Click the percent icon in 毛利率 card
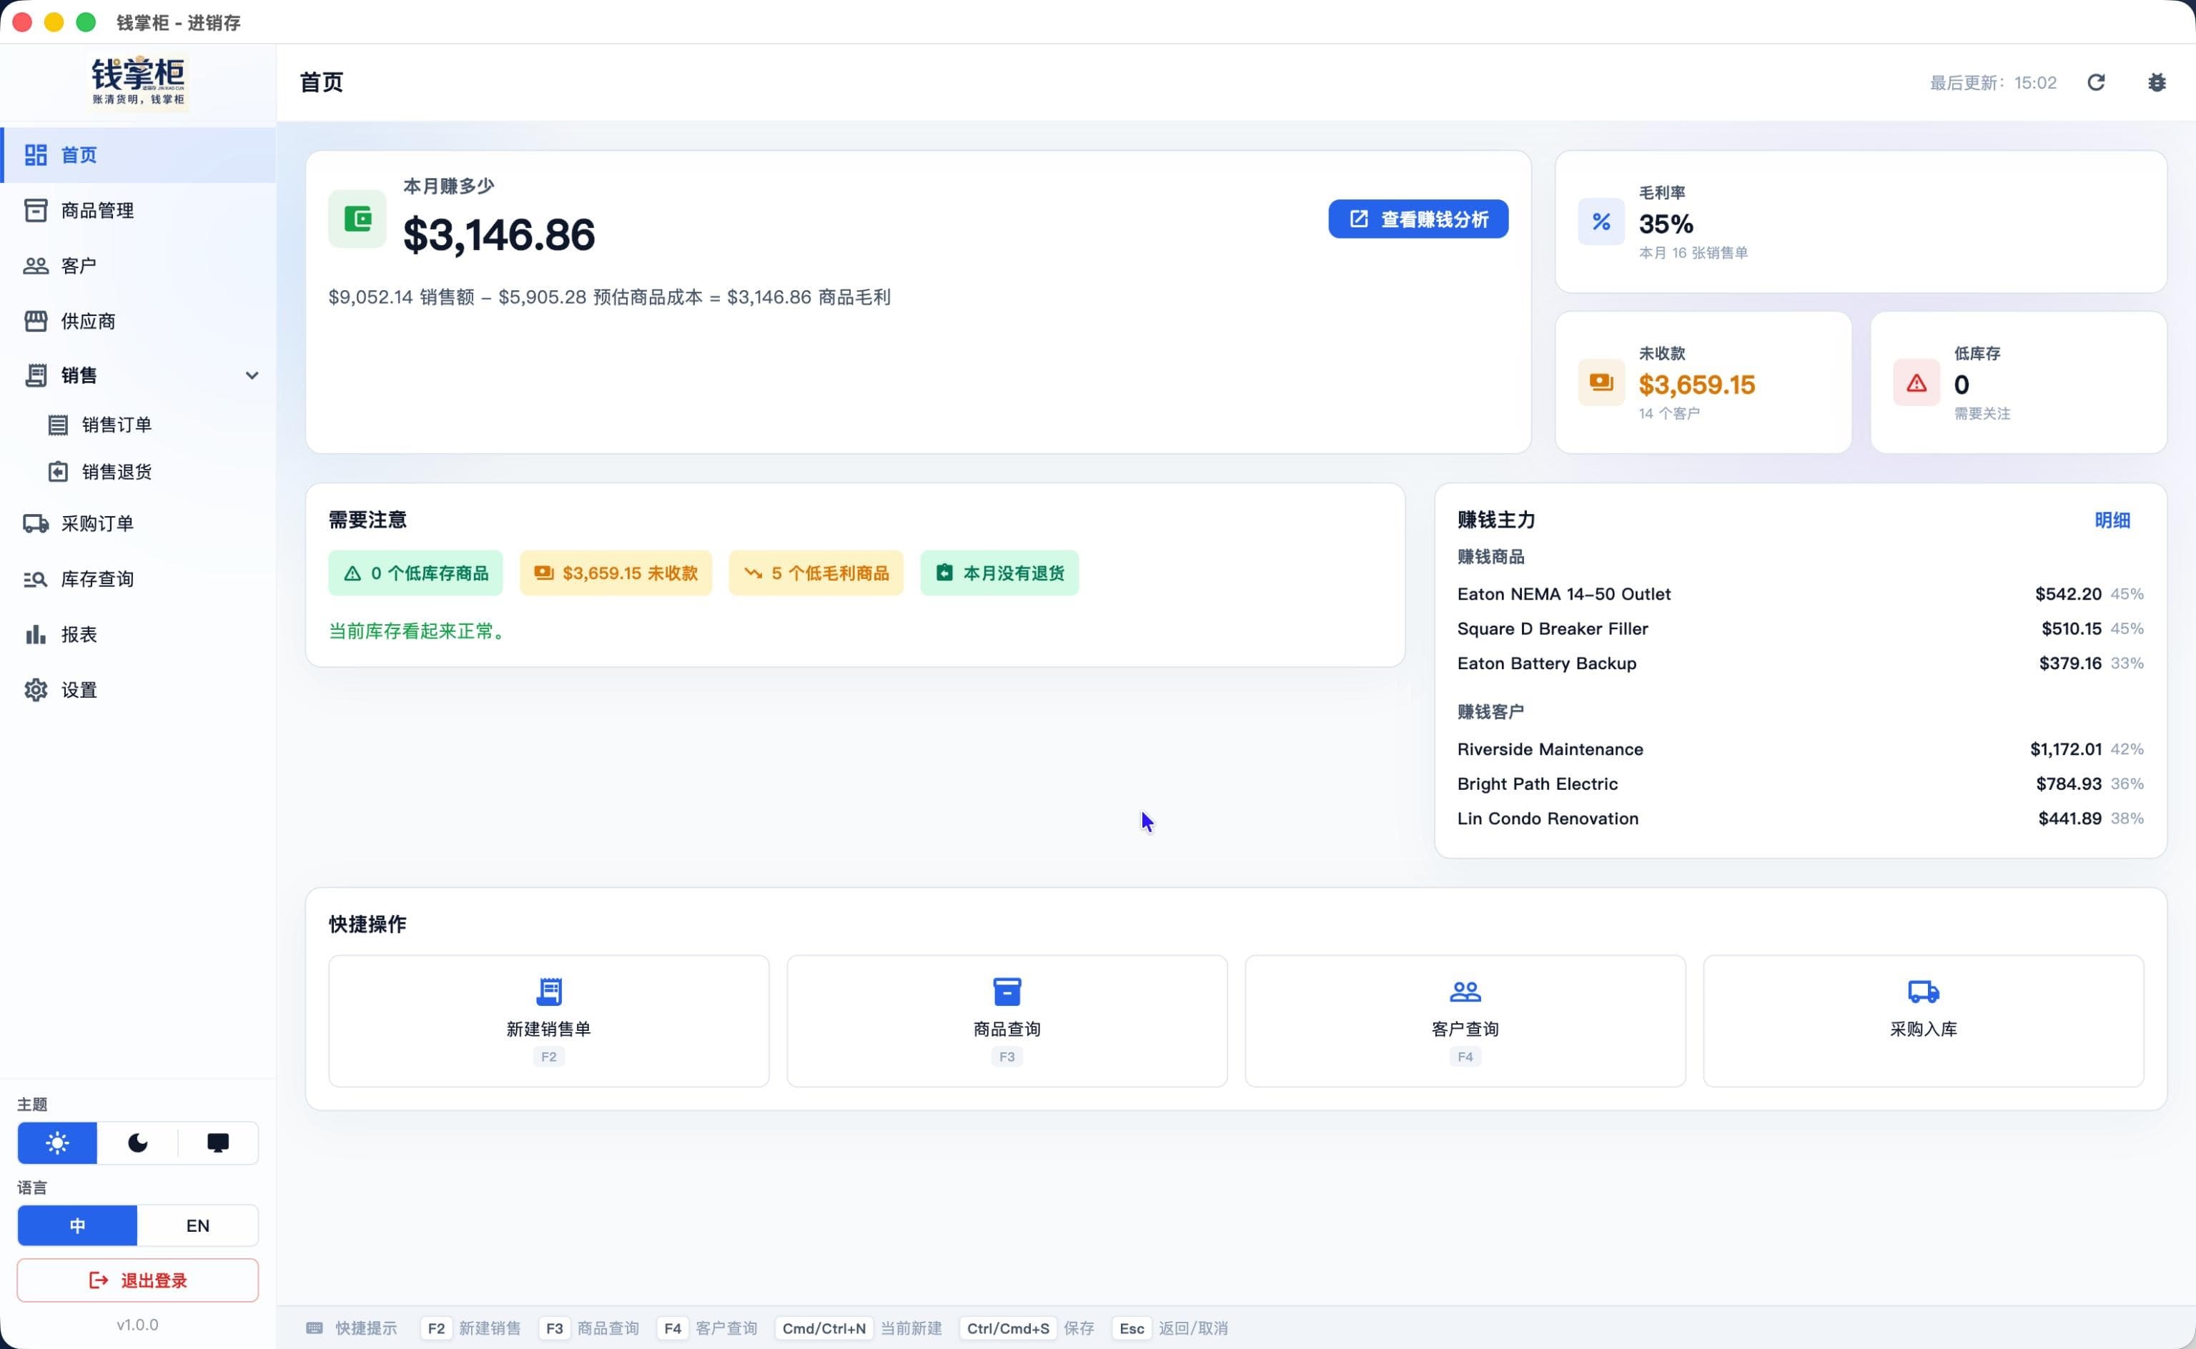This screenshot has height=1349, width=2196. tap(1601, 222)
